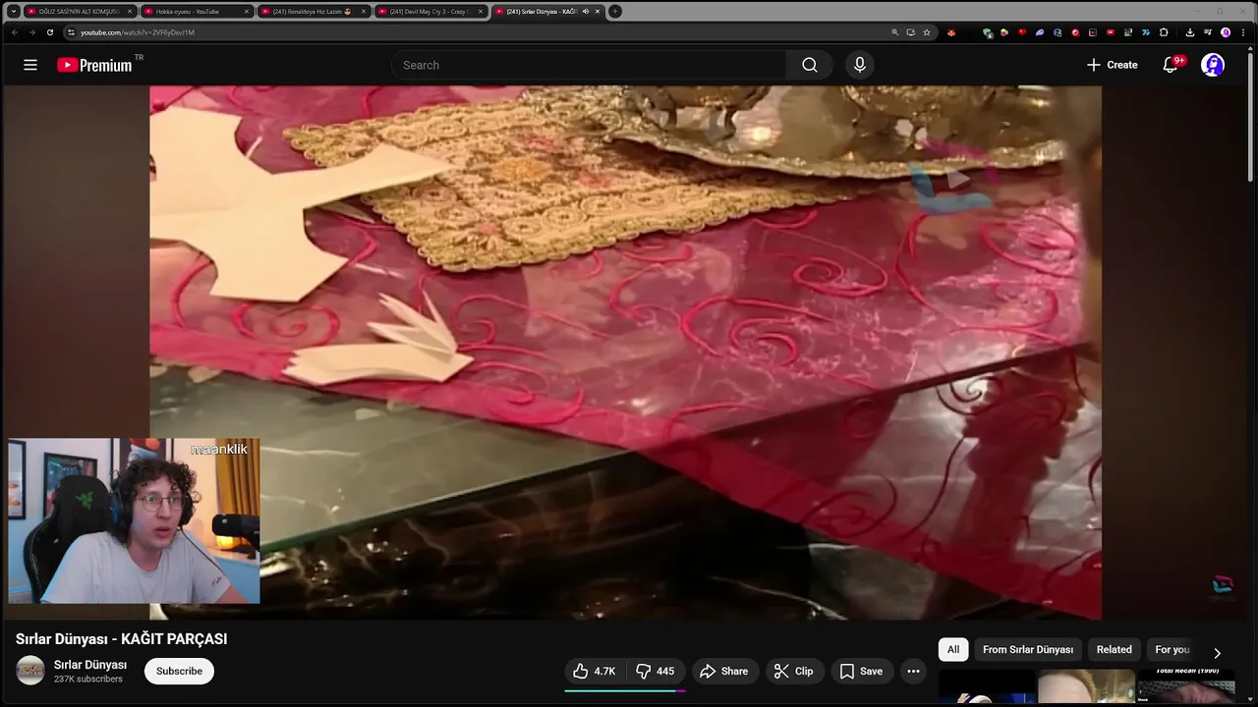Go back in browser history
This screenshot has height=707, width=1258.
14,32
